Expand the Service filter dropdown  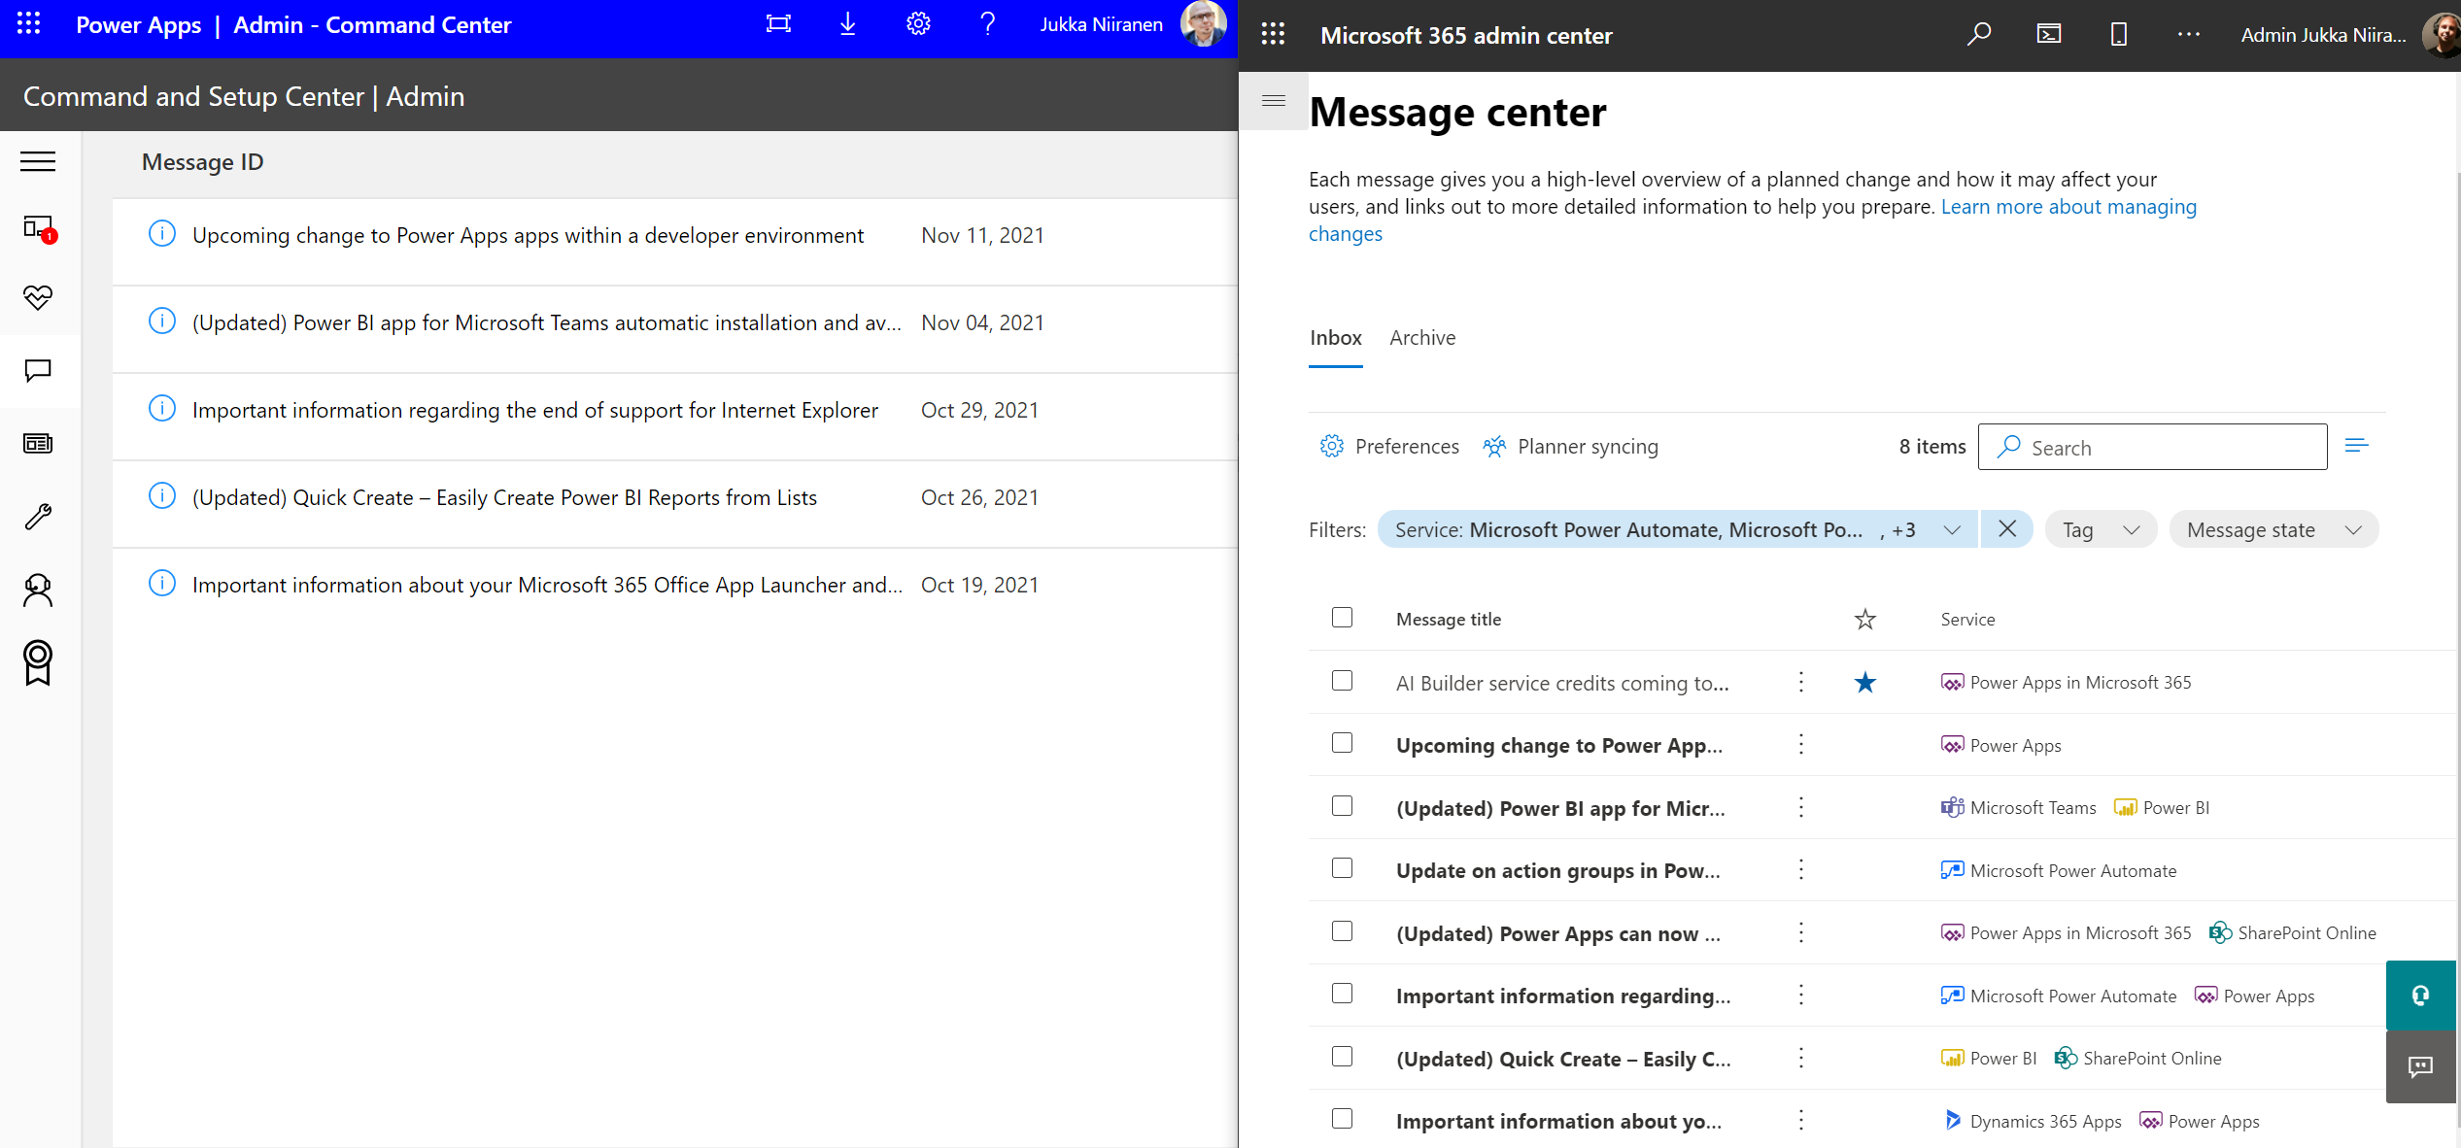click(x=1951, y=529)
